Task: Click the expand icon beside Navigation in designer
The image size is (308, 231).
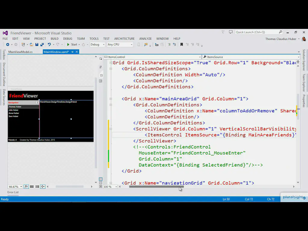Action: pos(37,103)
